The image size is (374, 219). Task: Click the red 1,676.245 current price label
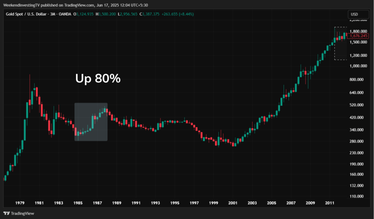(358, 36)
